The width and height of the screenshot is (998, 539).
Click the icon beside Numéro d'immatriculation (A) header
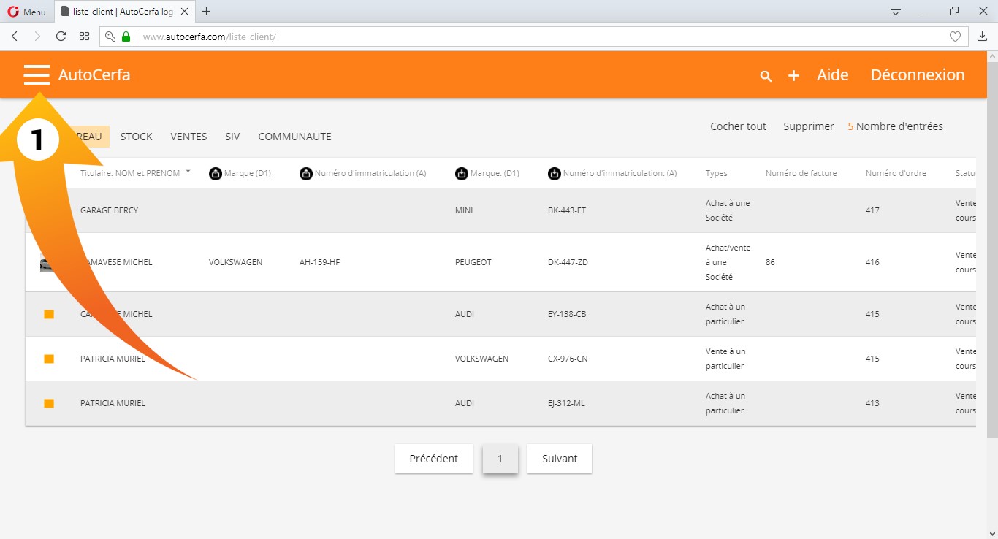306,174
